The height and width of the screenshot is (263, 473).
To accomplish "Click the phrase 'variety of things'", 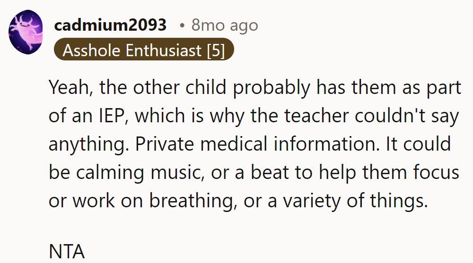I will point(355,200).
